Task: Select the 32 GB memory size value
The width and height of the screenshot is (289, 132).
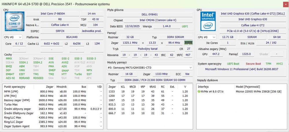Action: click(x=130, y=37)
